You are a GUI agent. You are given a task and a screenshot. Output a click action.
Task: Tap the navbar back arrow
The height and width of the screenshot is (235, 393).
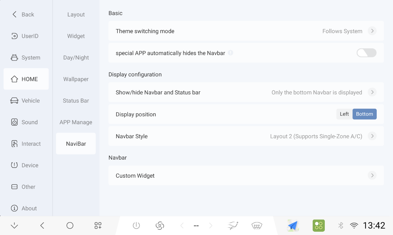(42, 226)
